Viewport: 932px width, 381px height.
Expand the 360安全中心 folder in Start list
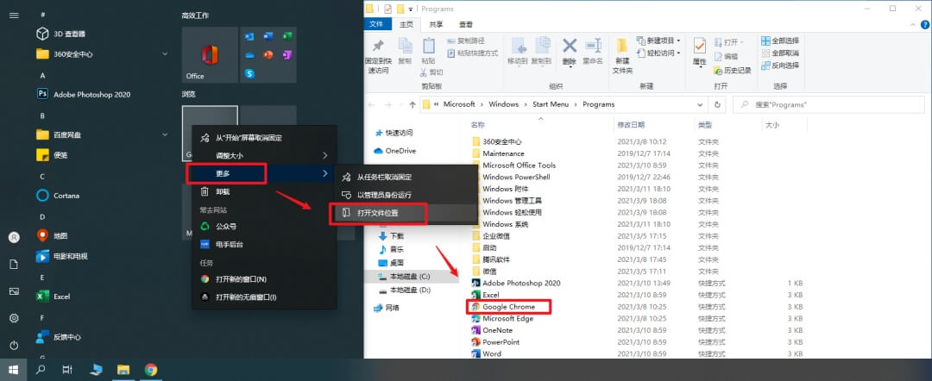click(165, 54)
